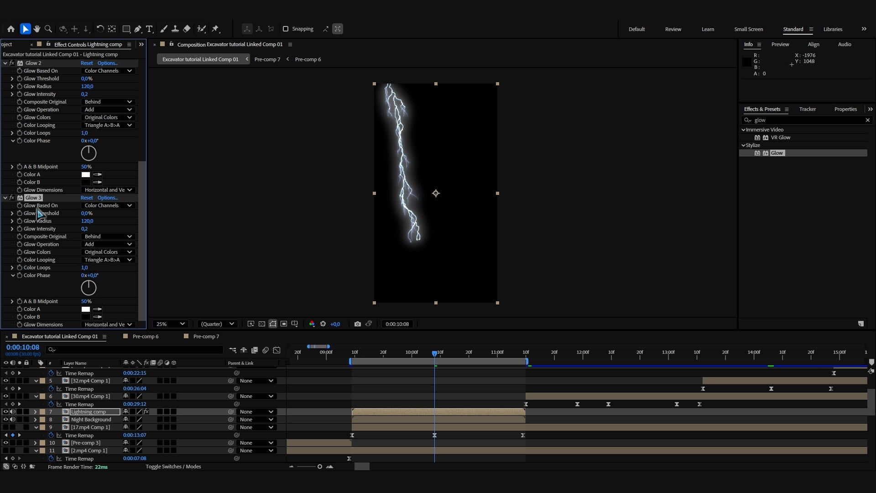This screenshot has height=493, width=876.
Task: Click Toggle Switches / Modes button
Action: click(x=173, y=467)
